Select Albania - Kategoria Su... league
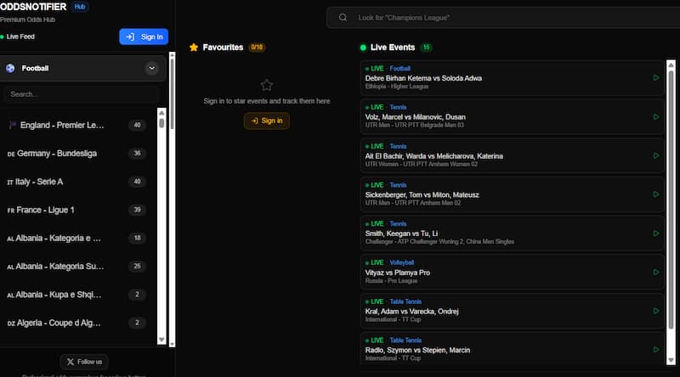 coord(78,266)
